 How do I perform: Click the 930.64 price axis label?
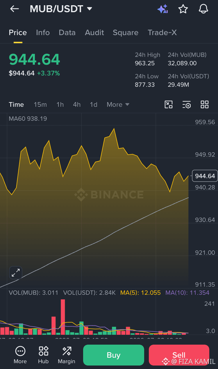coord(205,220)
